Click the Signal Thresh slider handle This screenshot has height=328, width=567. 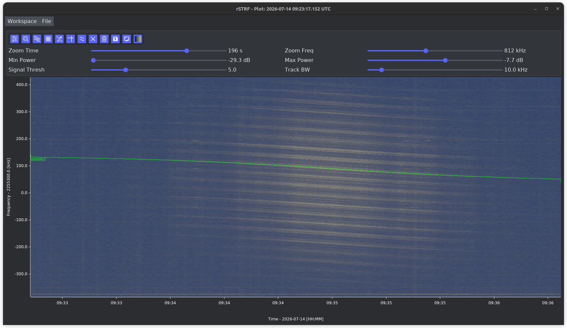[x=126, y=70]
